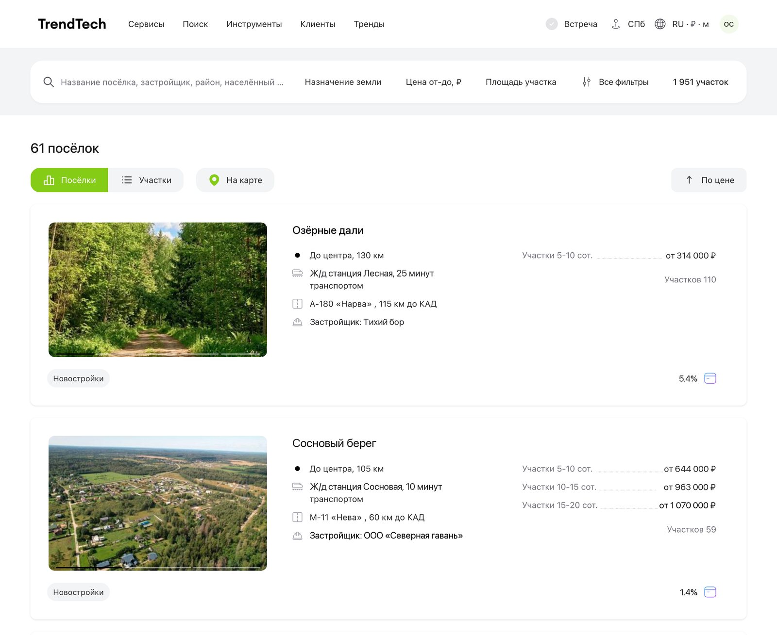Open the Сервисы menu
Screen dimensions: 777x635
[x=146, y=24]
